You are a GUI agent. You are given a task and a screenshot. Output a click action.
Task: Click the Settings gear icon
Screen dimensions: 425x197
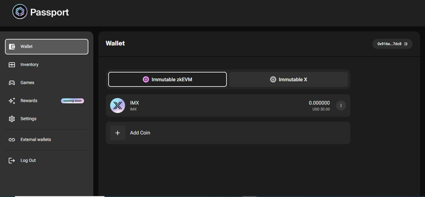tap(12, 119)
